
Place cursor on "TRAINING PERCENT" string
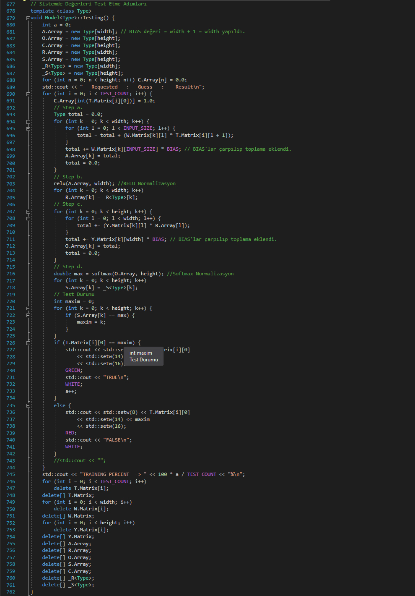[106, 475]
